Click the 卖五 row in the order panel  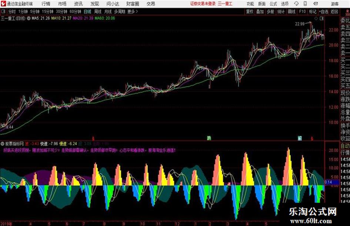345,27
